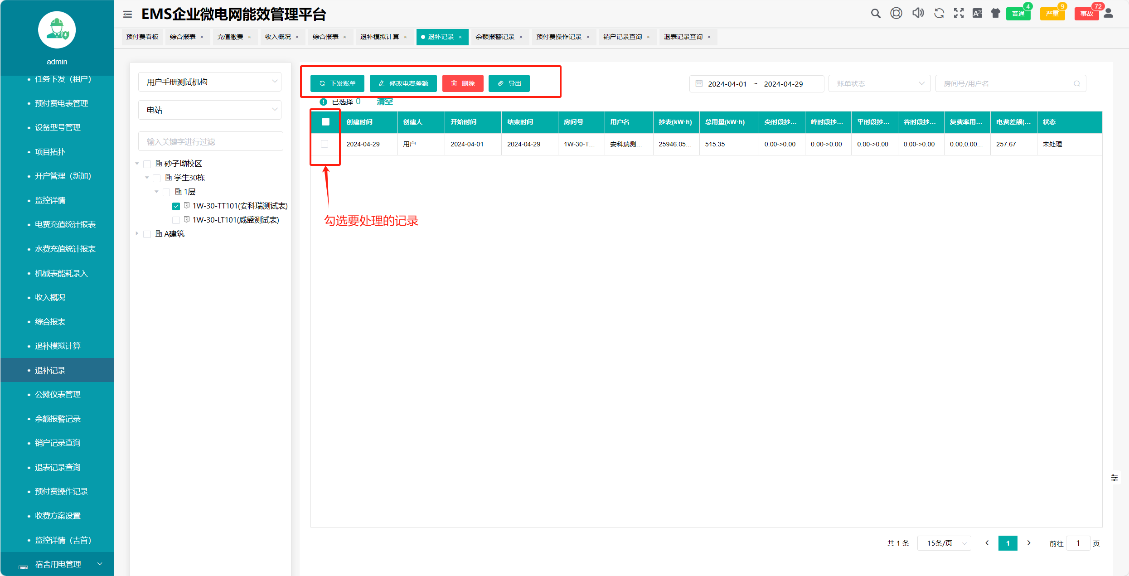Screen dimensions: 1129x576
Task: Open the 用户手册测试机构 organization dropdown
Action: point(210,82)
